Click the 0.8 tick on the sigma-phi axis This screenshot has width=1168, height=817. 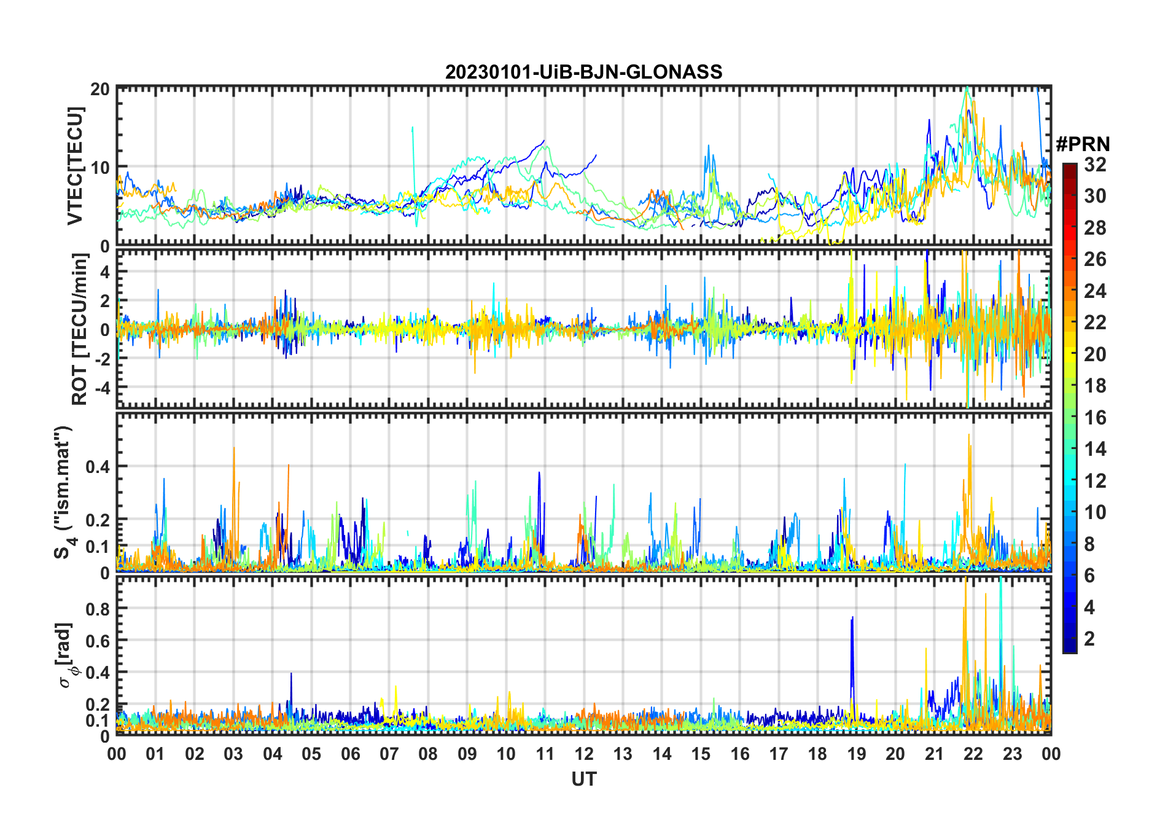(98, 609)
